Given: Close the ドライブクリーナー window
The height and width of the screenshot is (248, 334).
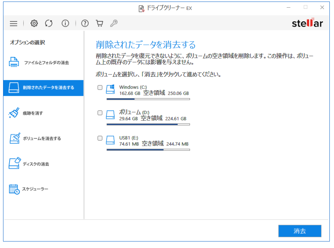Looking at the screenshot, I should click(x=322, y=8).
